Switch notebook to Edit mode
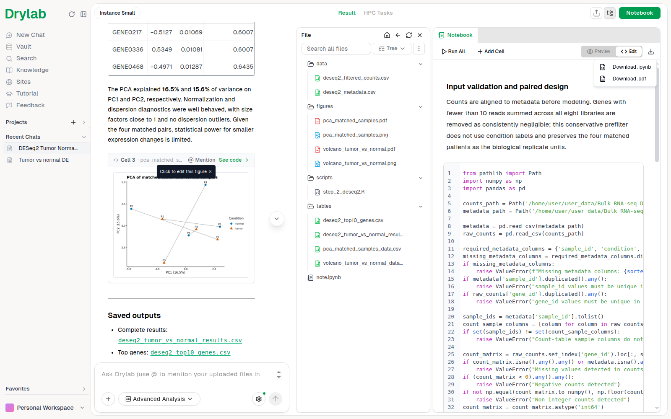 (x=629, y=52)
